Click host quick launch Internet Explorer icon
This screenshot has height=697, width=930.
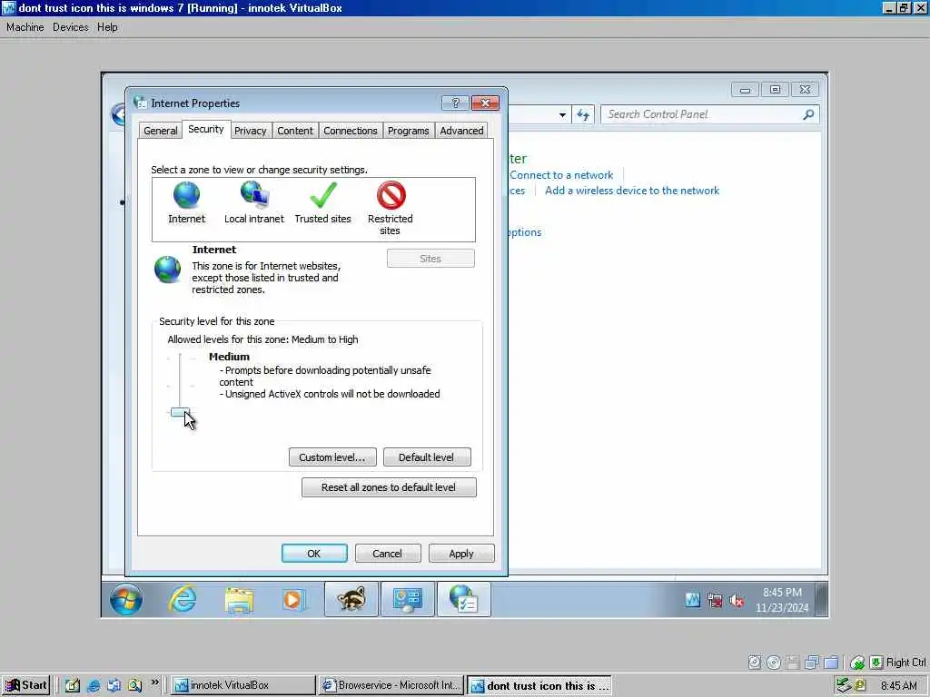coord(94,686)
